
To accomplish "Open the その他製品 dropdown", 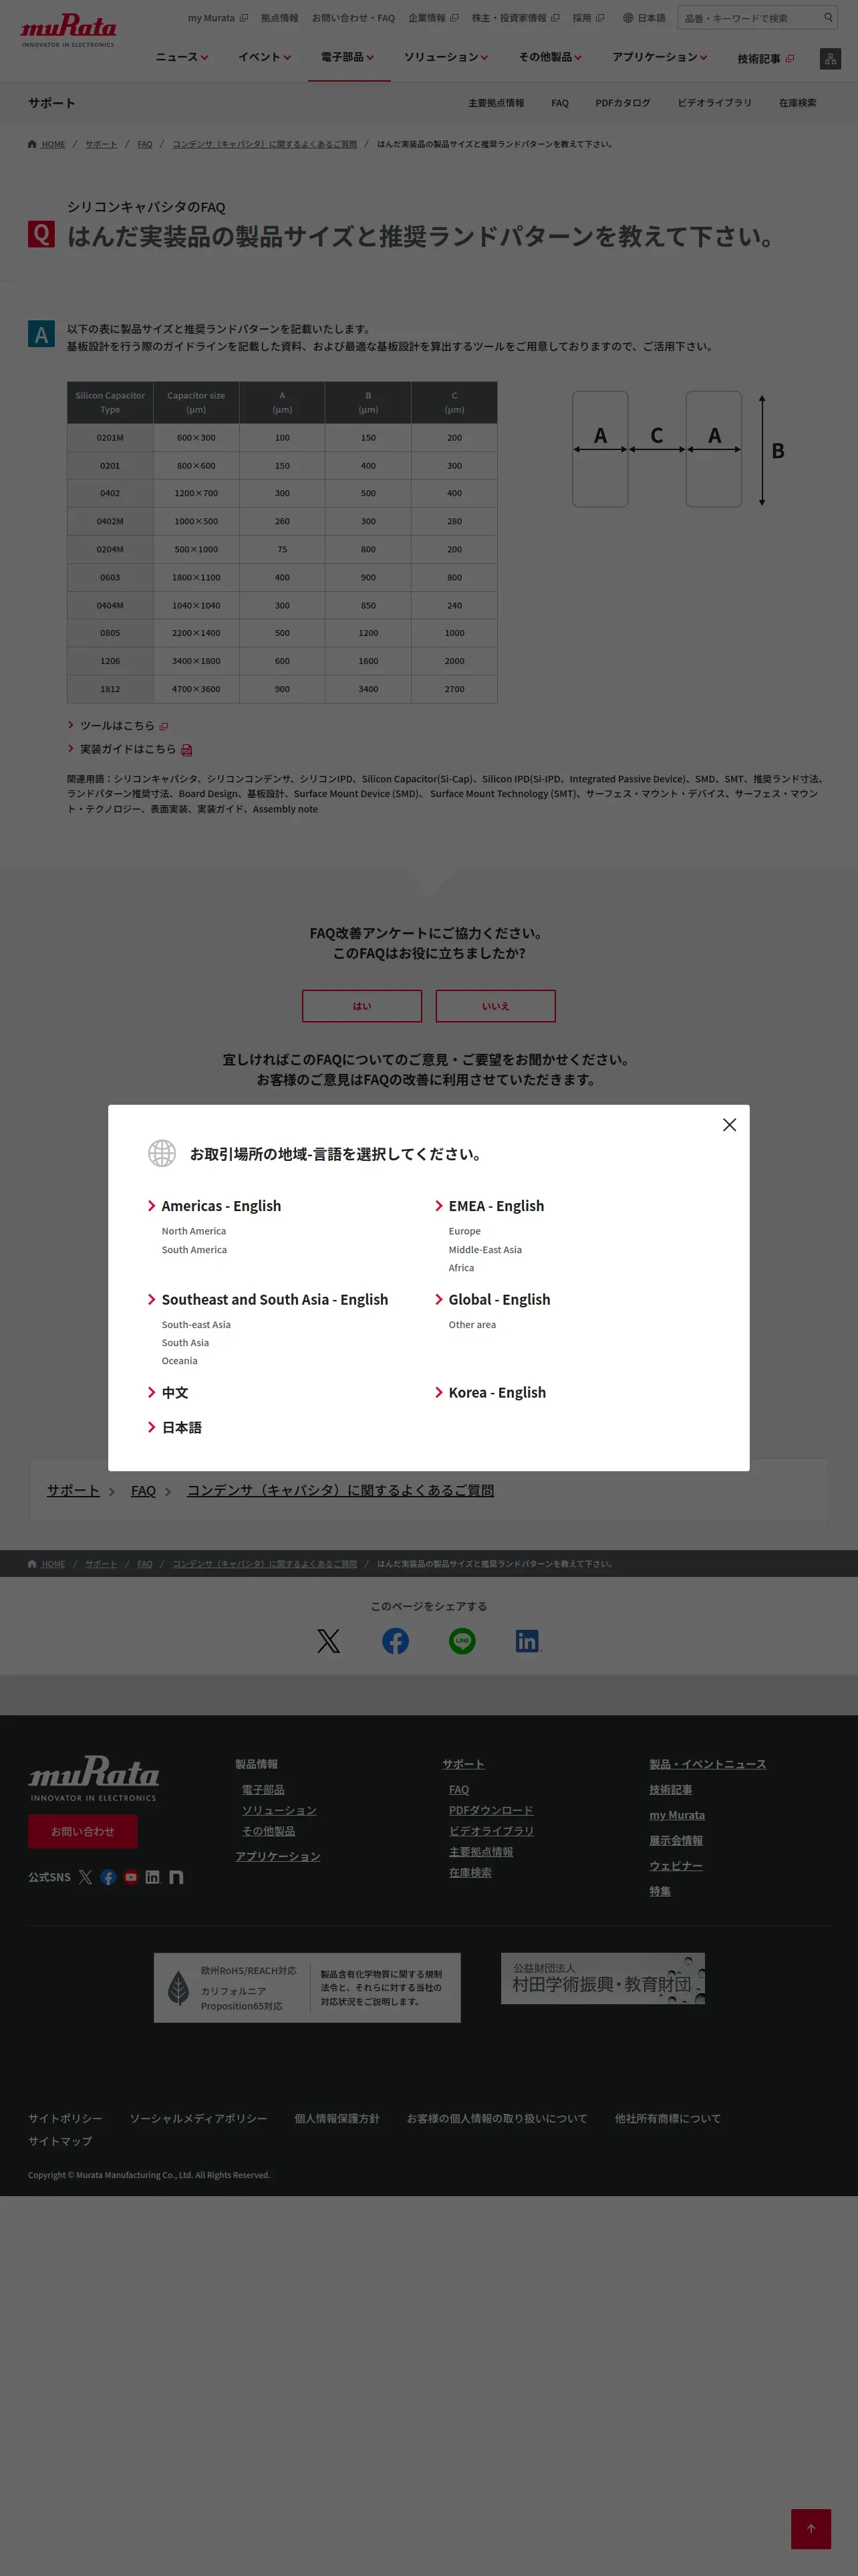I will 551,57.
